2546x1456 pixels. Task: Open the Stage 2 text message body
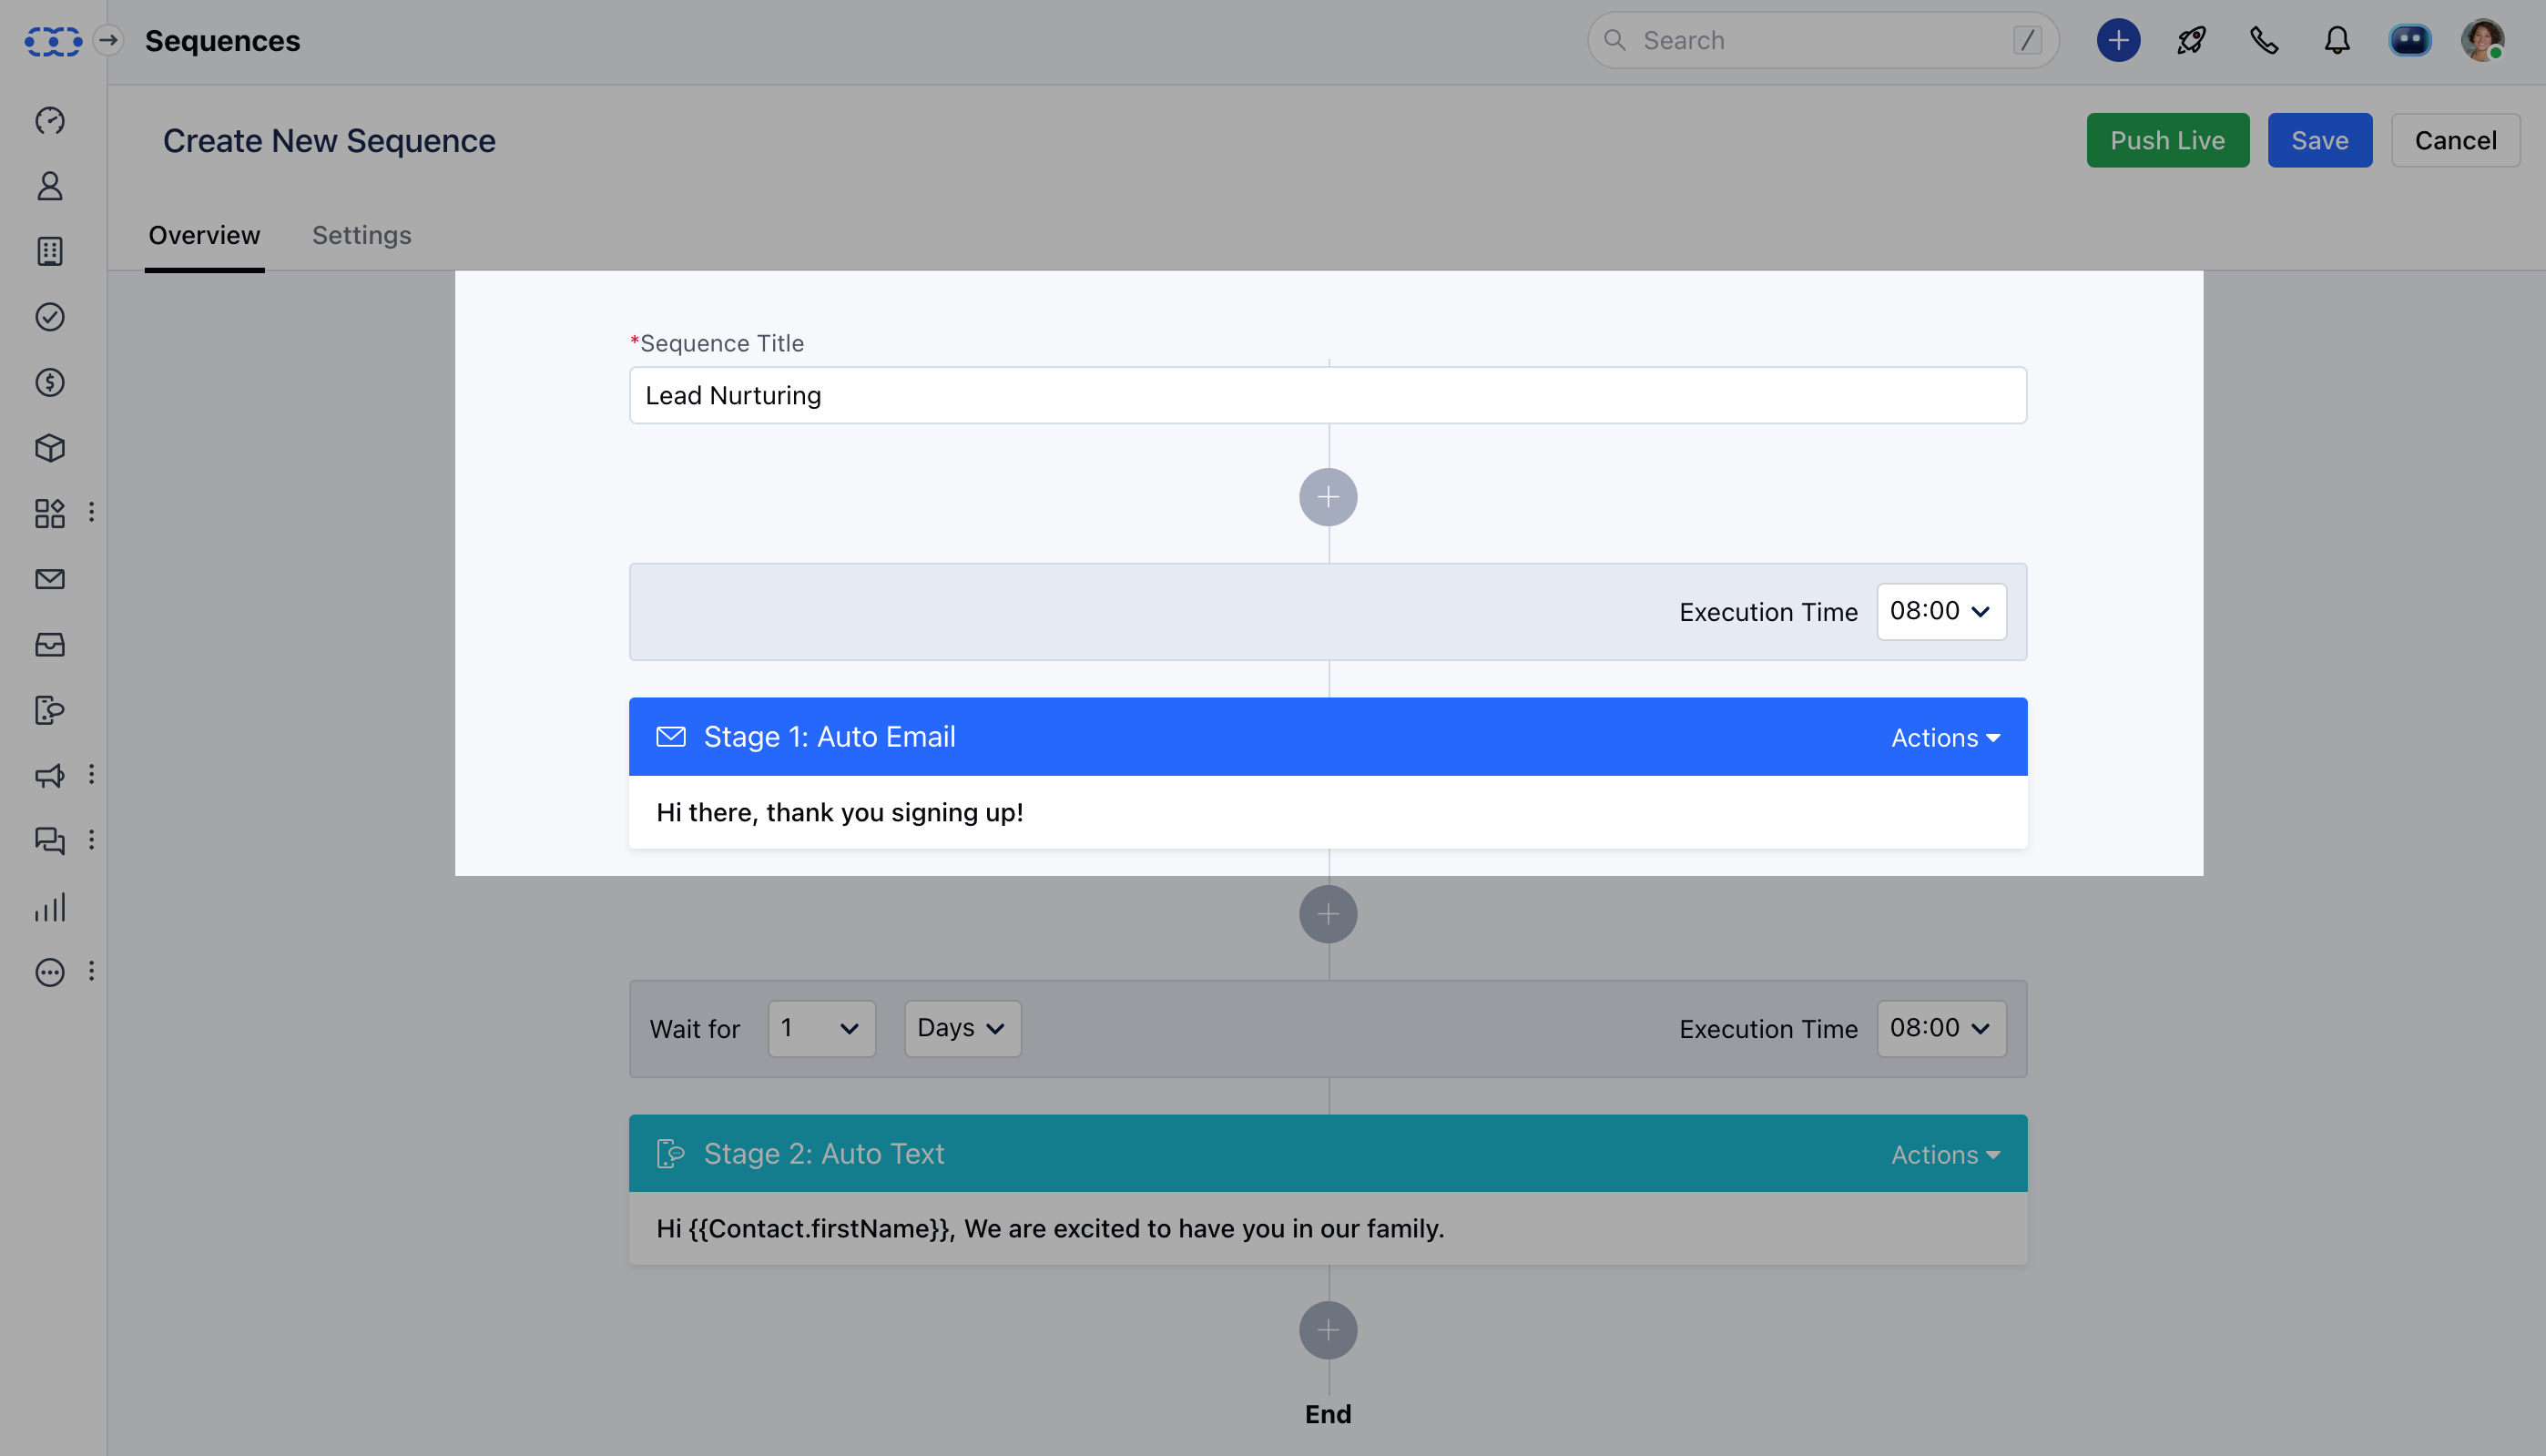[1327, 1228]
